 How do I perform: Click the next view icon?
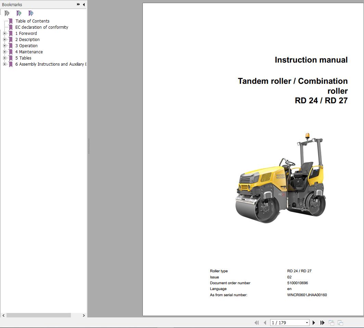tap(340, 323)
